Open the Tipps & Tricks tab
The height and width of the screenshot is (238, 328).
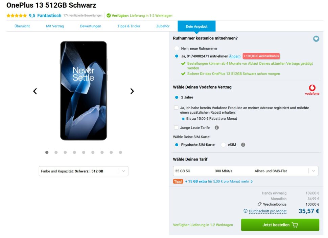click(x=128, y=26)
